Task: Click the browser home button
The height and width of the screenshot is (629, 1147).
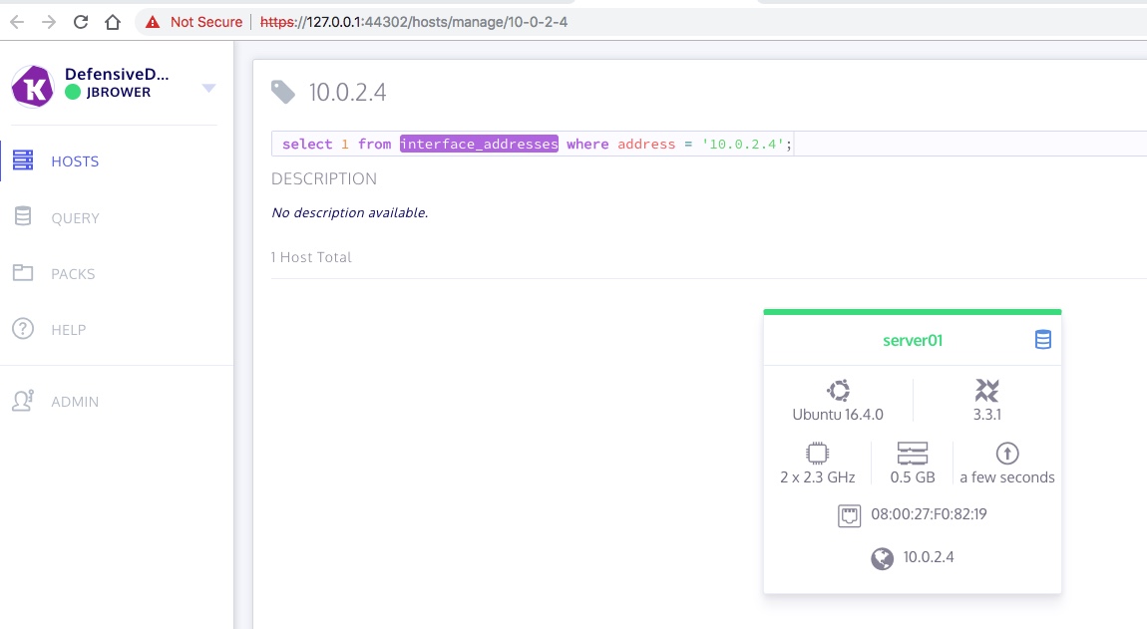Action: click(x=113, y=22)
